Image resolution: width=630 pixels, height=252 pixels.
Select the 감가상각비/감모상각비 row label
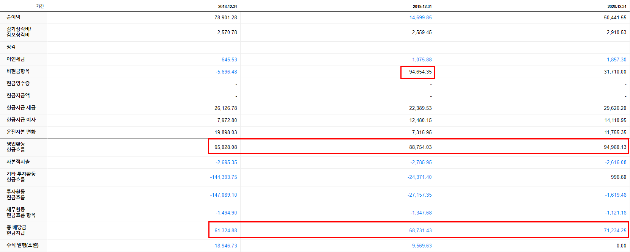coord(19,32)
